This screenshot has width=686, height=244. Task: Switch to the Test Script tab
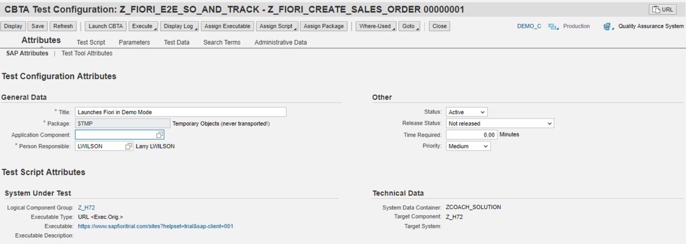(91, 42)
